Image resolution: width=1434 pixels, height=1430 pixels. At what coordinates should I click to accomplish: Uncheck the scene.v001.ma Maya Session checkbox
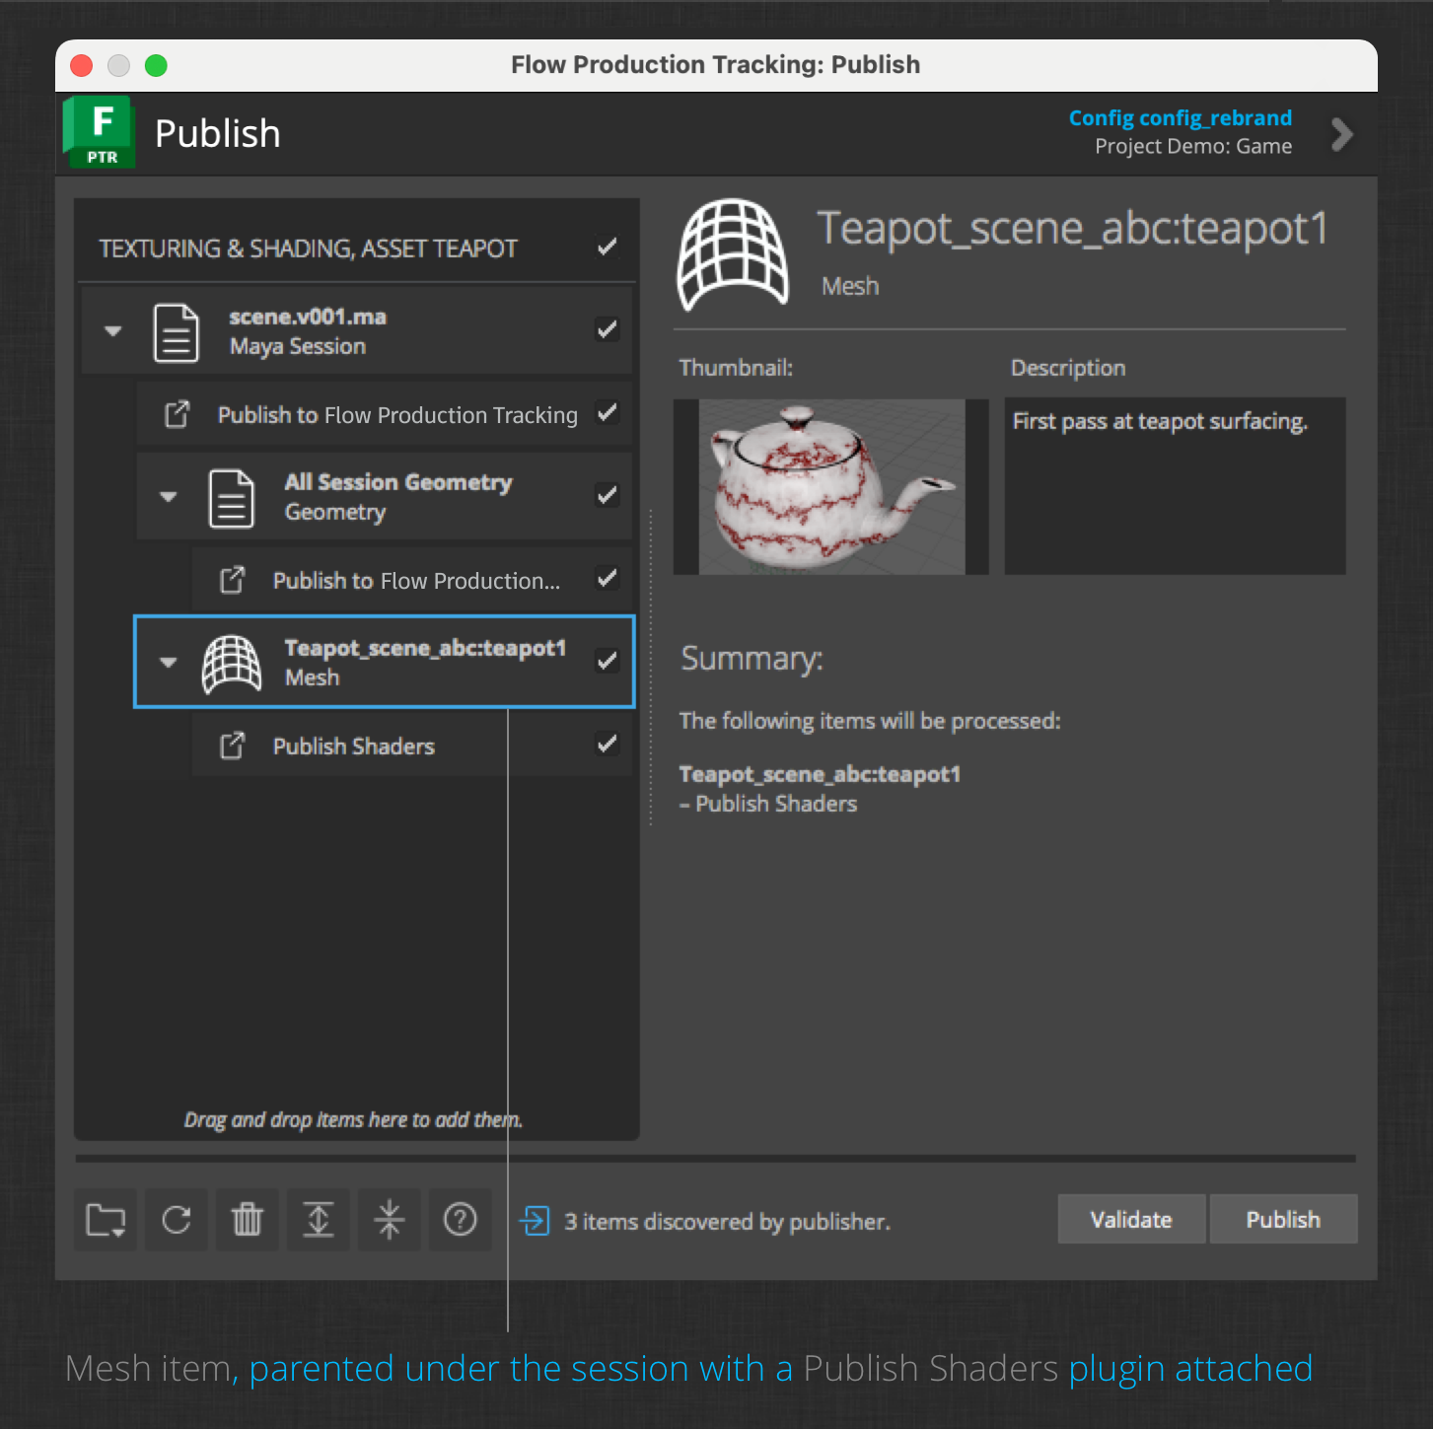(608, 329)
